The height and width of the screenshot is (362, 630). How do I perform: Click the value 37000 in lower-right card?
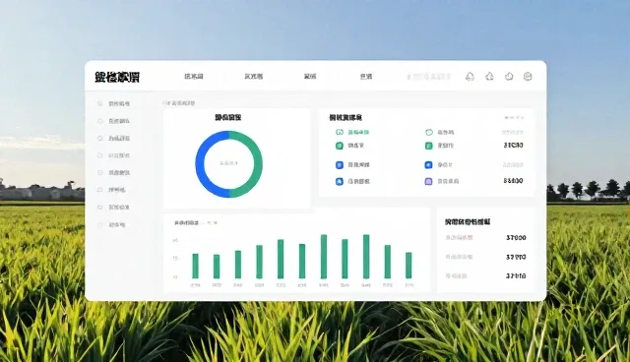[x=516, y=238]
